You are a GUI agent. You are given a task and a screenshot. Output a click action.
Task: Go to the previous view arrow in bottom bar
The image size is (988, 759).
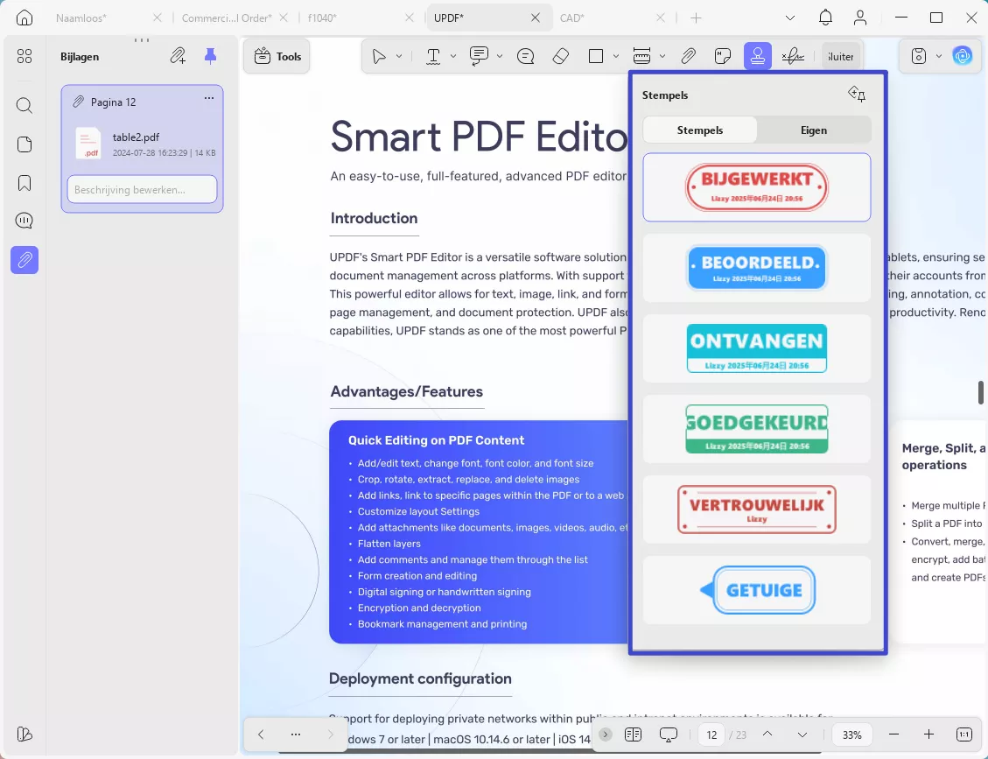click(x=261, y=734)
